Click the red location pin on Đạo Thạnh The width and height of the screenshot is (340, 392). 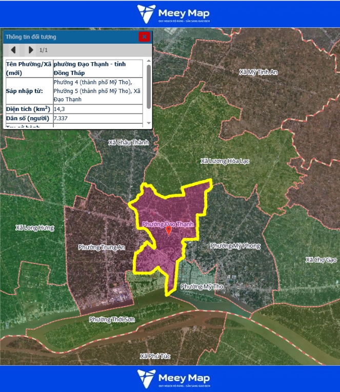click(x=169, y=231)
